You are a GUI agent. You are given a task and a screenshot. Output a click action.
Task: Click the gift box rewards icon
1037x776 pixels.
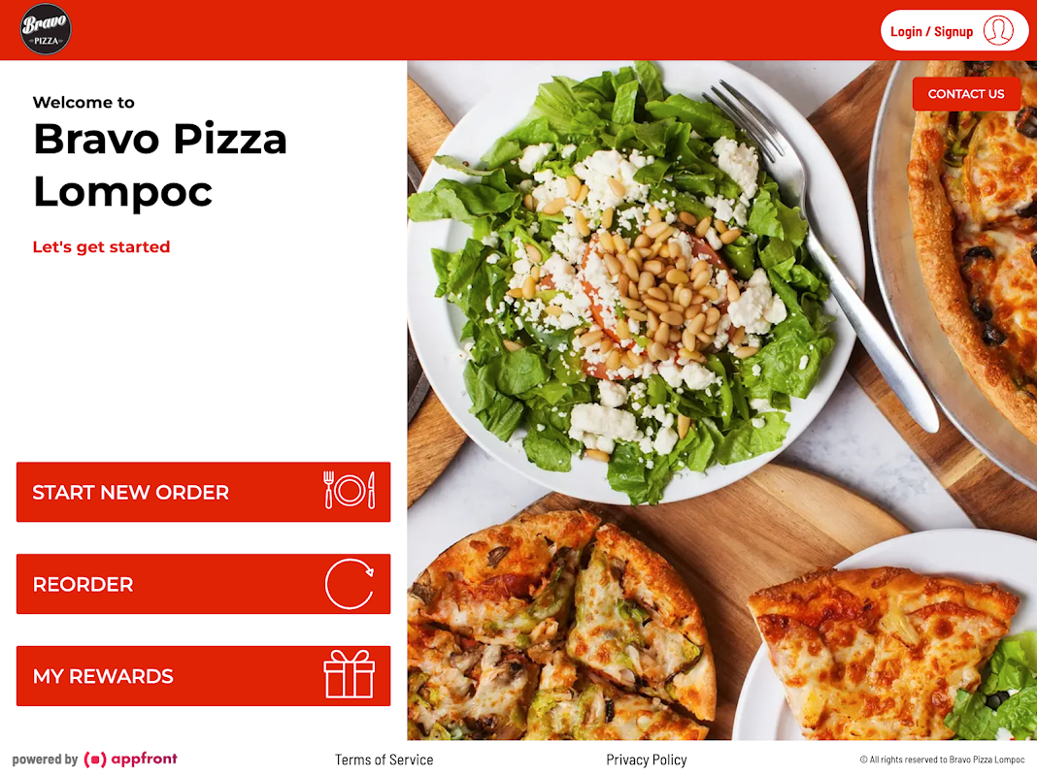350,674
